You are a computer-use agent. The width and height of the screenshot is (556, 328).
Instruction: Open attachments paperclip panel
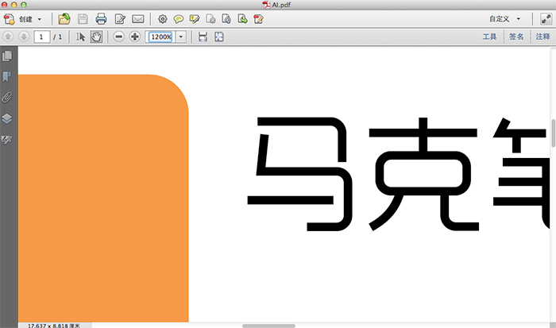(x=6, y=98)
